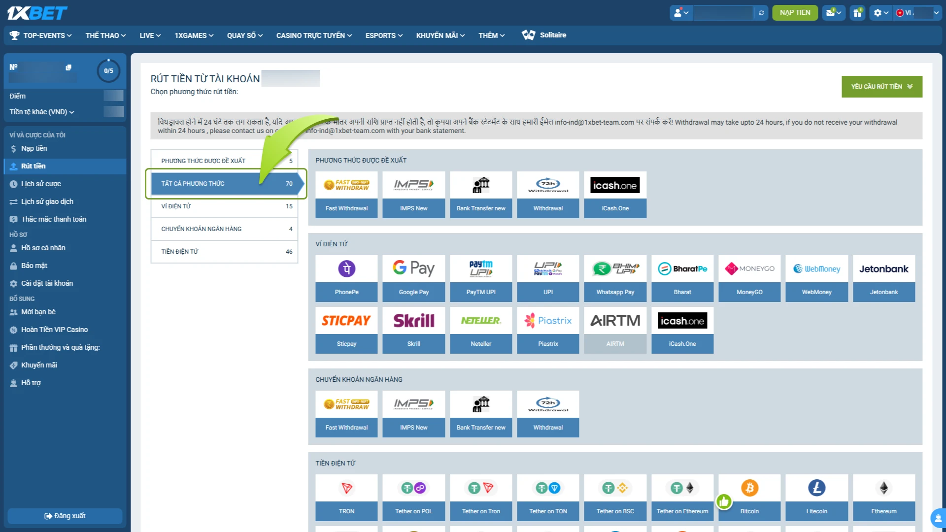Choose PayTM UPI payment method

click(x=481, y=278)
